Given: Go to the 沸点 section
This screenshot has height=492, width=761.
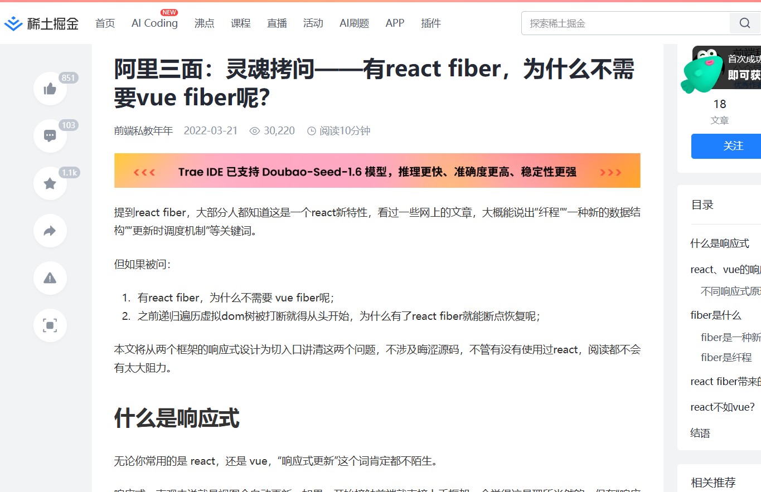Looking at the screenshot, I should pyautogui.click(x=205, y=23).
